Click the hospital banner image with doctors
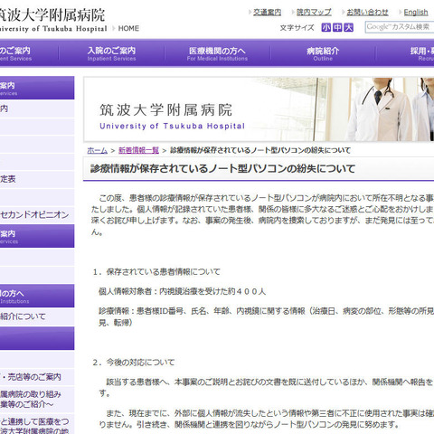 coord(259,109)
